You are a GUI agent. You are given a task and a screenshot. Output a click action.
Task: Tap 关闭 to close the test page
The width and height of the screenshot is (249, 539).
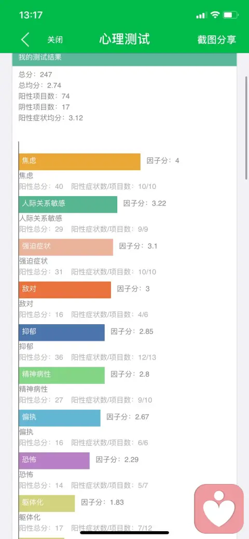[55, 39]
